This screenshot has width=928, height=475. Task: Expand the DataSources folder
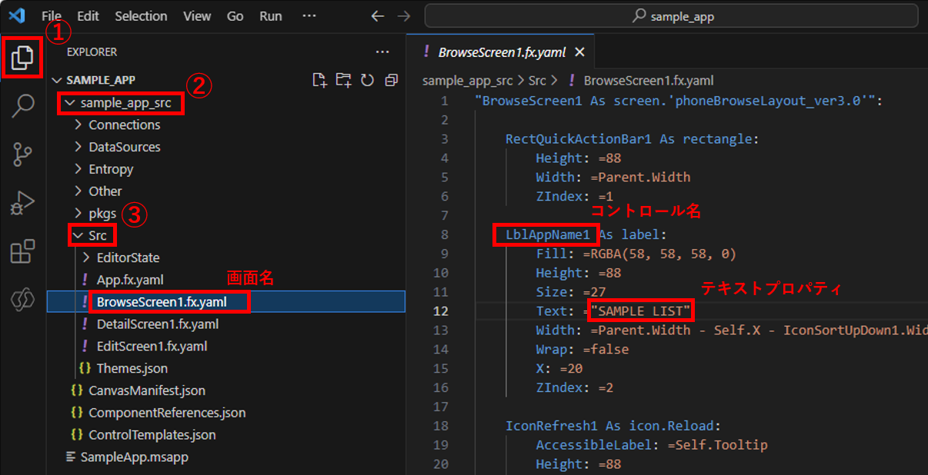(124, 147)
